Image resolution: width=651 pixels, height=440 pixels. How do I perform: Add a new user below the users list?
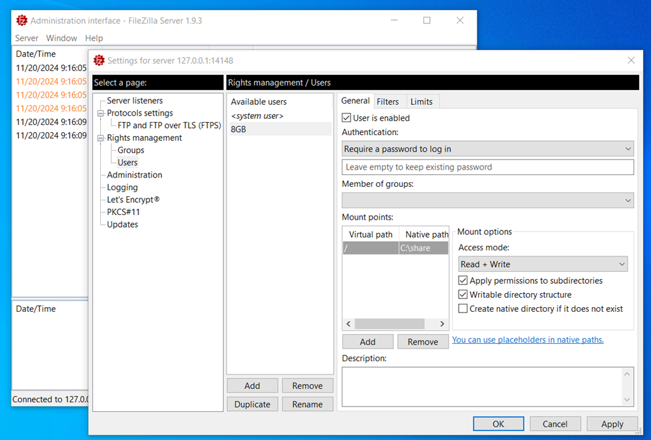252,386
